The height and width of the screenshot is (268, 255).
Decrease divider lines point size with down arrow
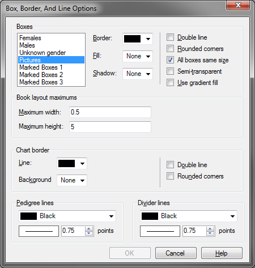click(210, 233)
